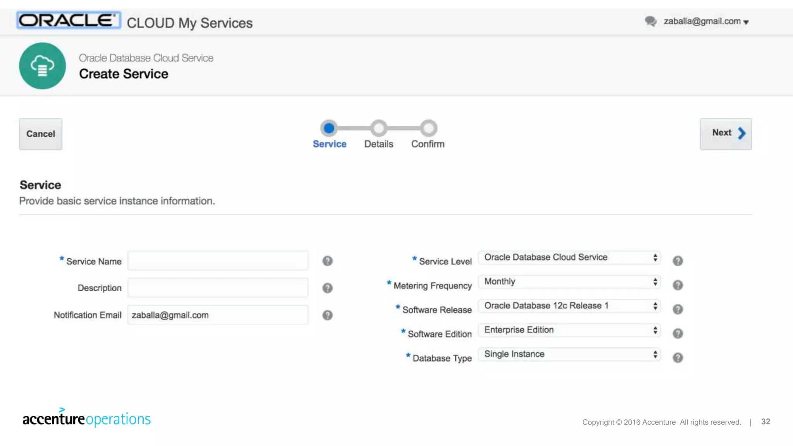Screen dimensions: 793x446
Task: Expand the Service Level dropdown
Action: [x=569, y=257]
